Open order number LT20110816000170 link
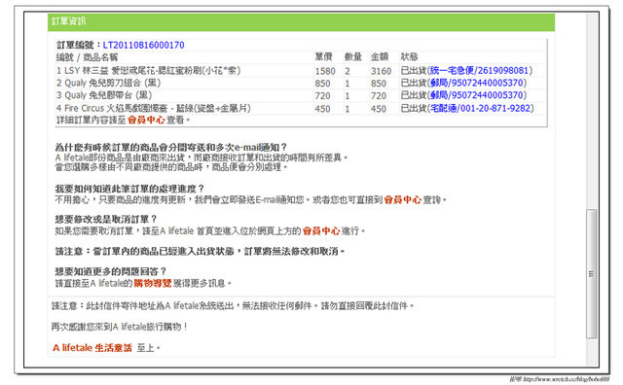Viewport: 623px width, 385px height. [x=143, y=46]
